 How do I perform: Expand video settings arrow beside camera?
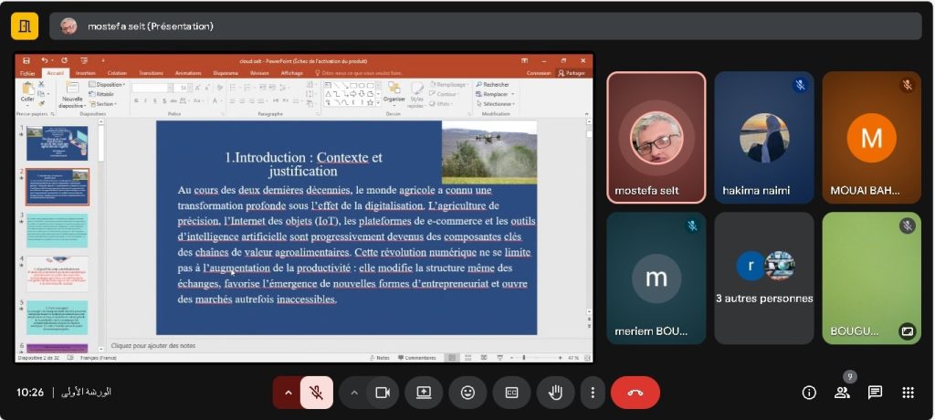354,393
